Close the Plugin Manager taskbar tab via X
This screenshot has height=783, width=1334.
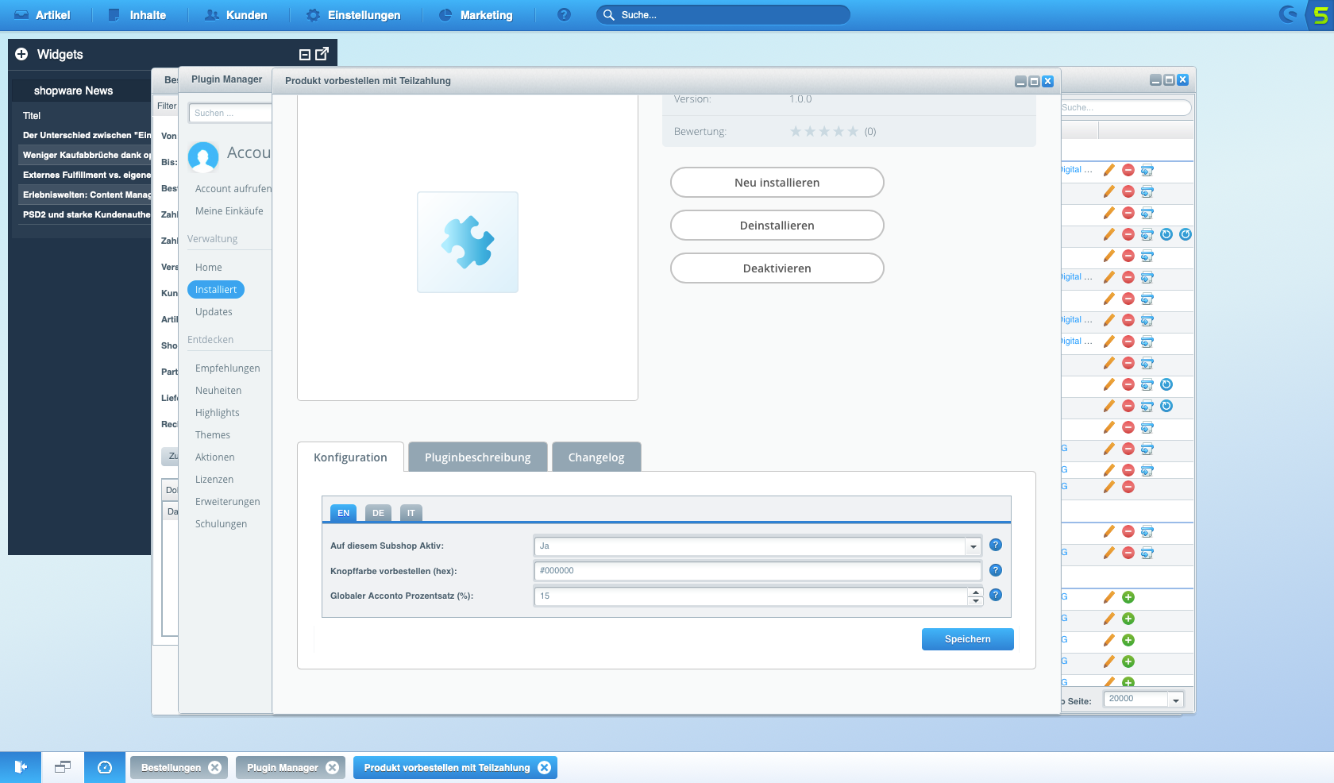(332, 767)
